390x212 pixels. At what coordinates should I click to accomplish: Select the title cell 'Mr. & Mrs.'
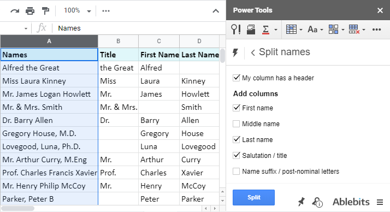click(119, 107)
